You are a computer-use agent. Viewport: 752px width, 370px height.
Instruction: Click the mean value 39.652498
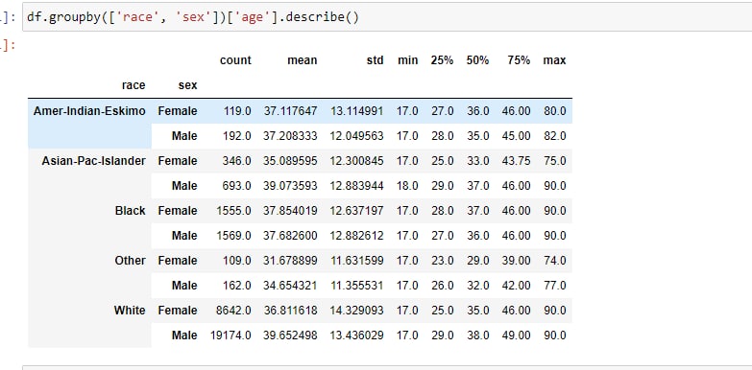tap(290, 335)
